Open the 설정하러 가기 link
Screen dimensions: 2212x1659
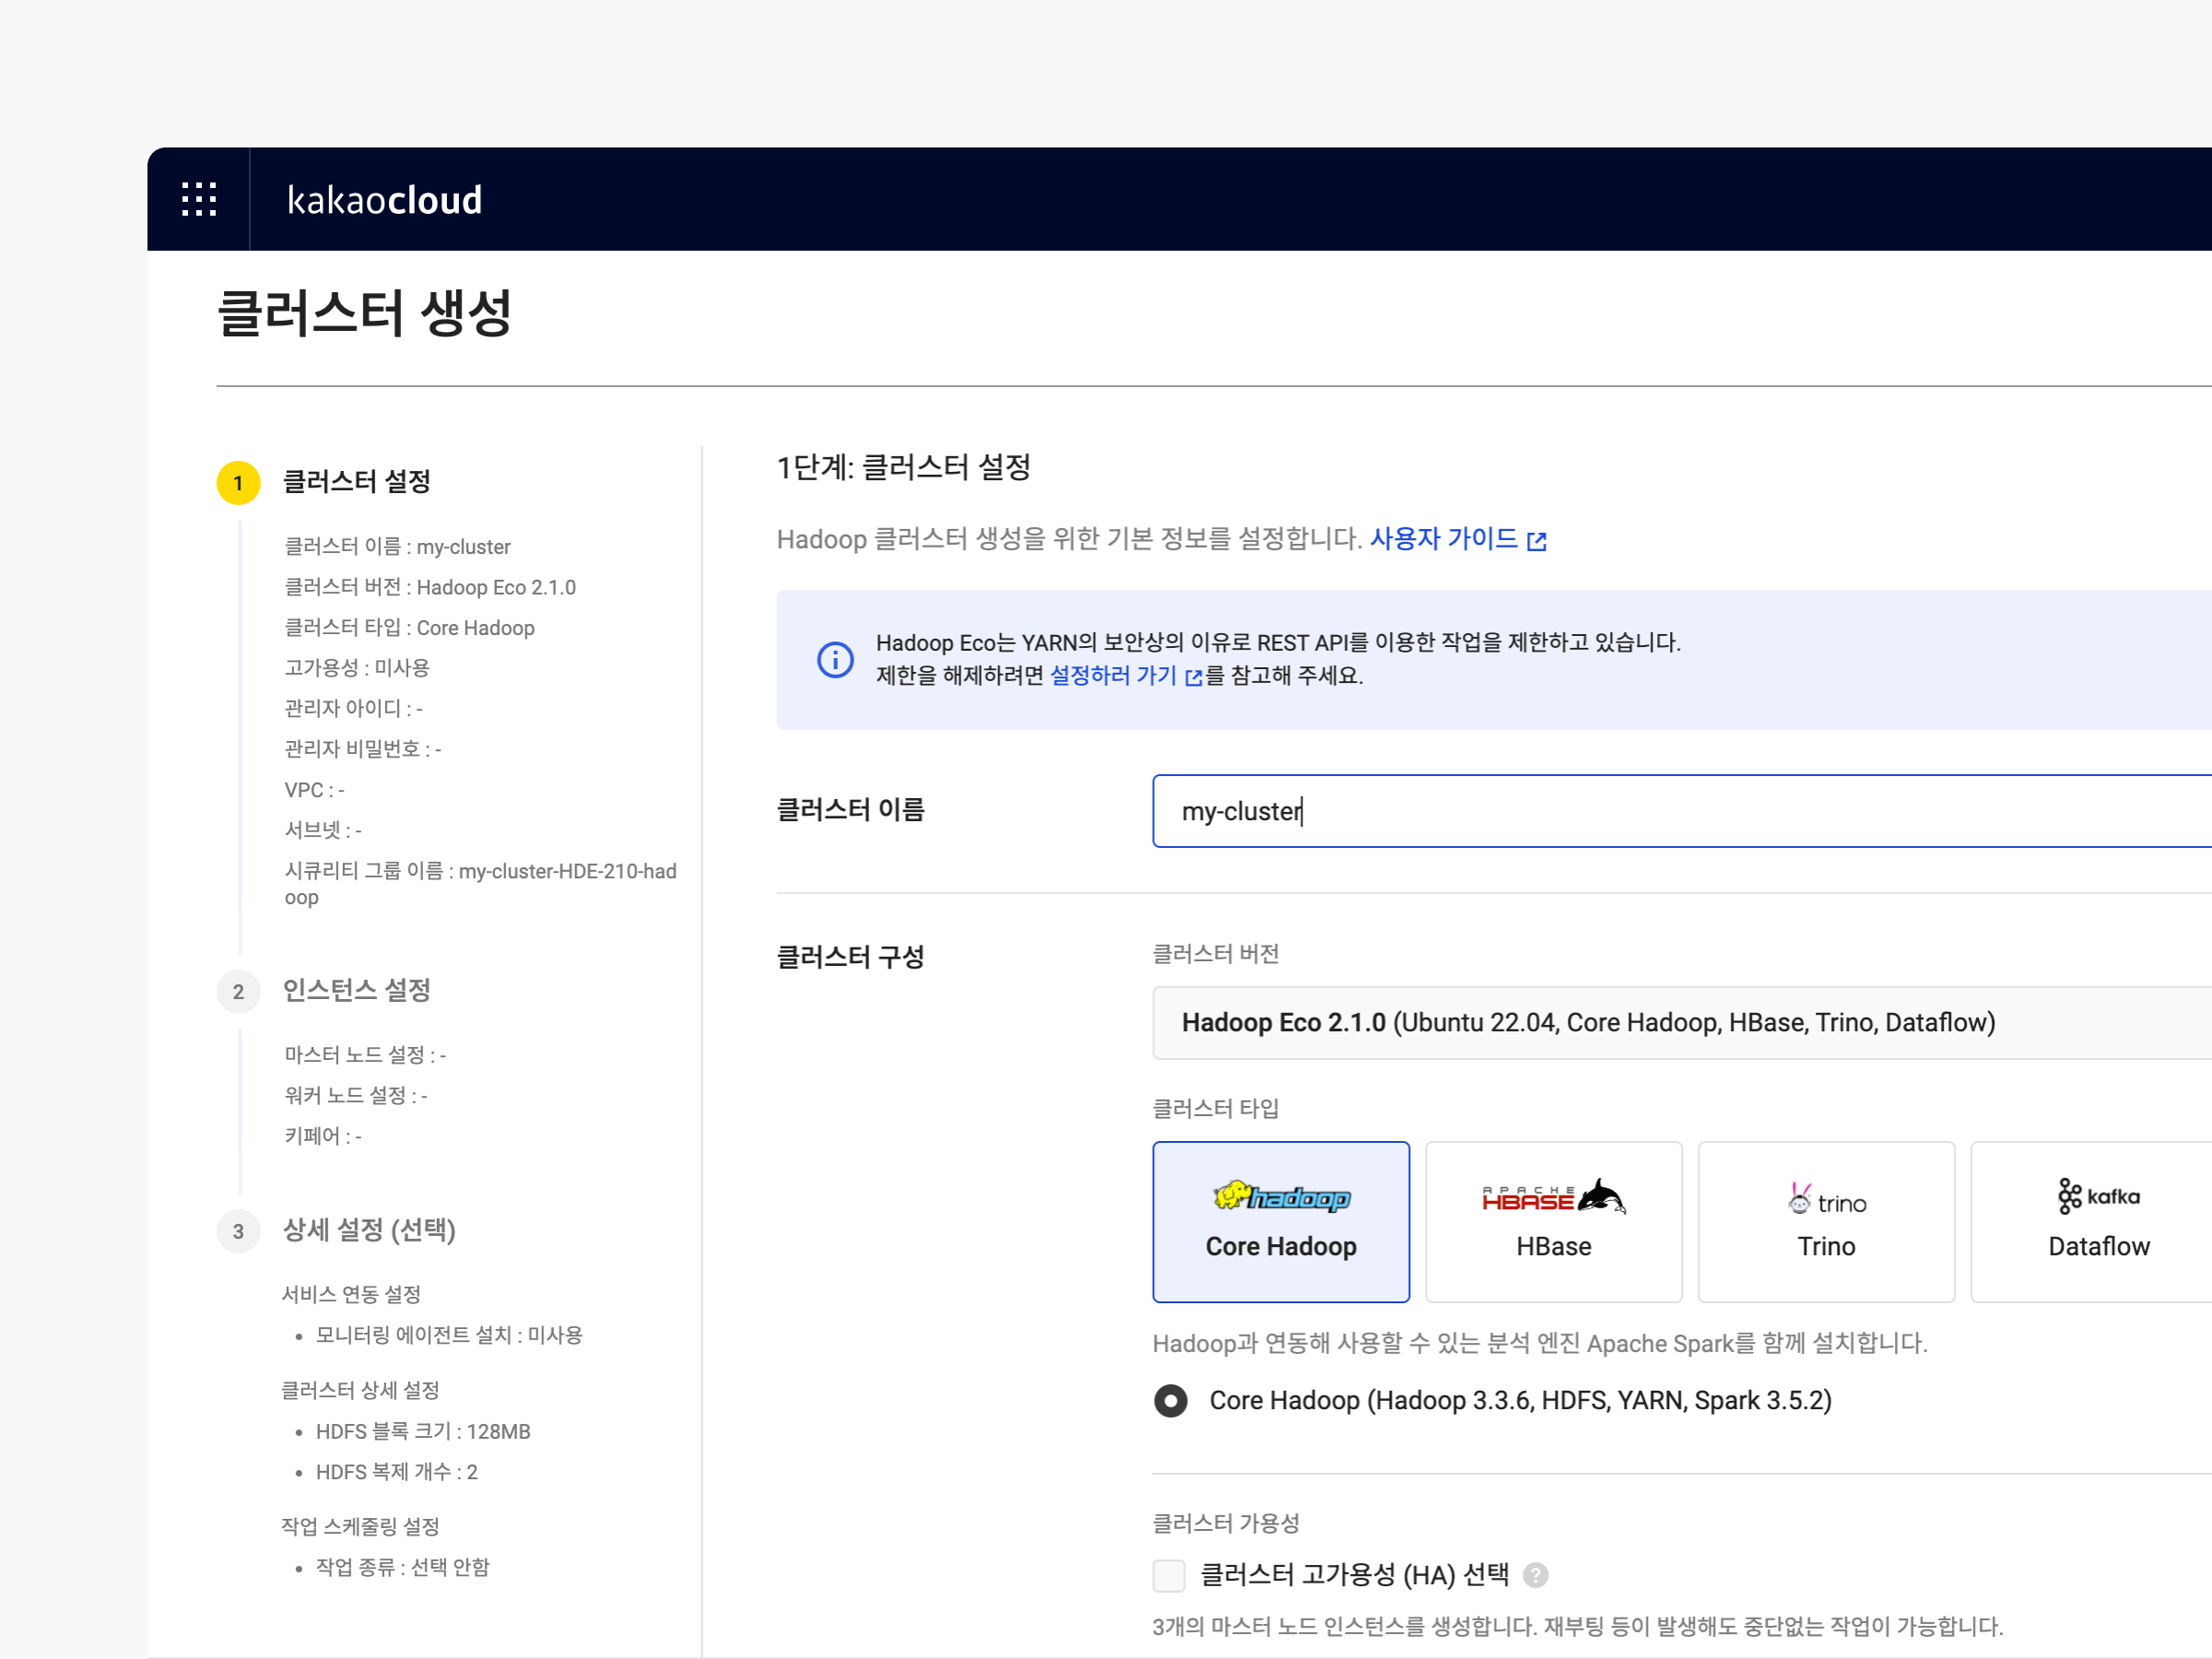tap(1112, 675)
